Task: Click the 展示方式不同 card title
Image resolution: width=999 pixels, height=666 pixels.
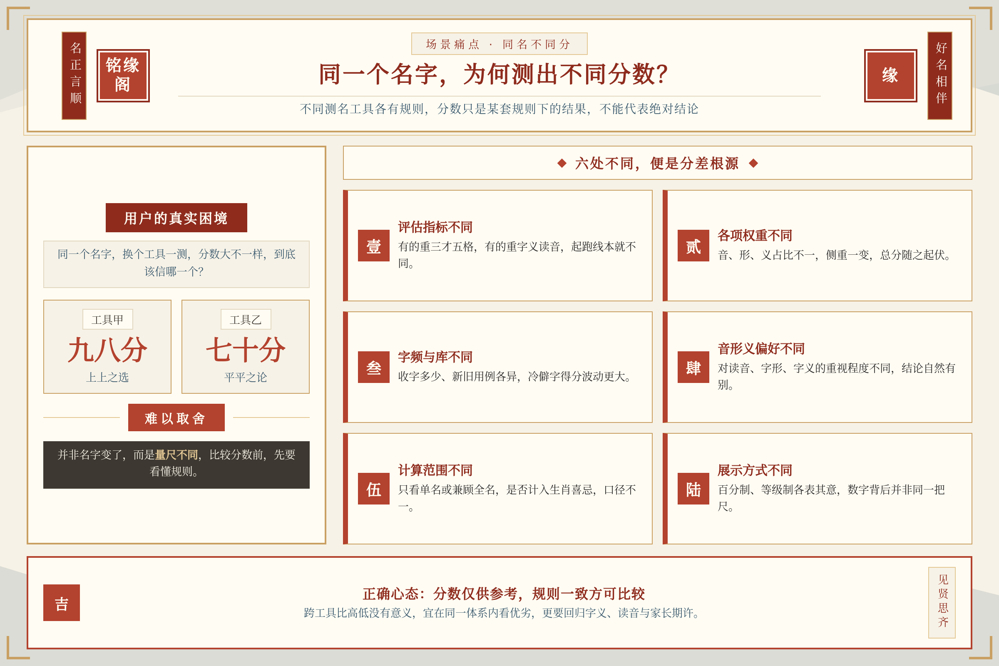Action: click(755, 470)
